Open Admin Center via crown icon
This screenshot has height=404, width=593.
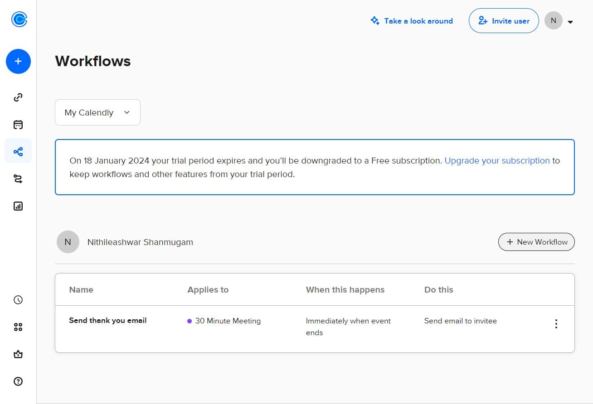coord(18,354)
